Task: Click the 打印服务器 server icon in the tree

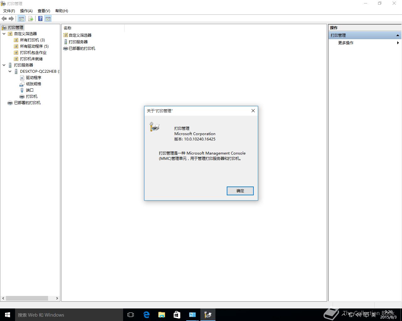Action: coord(10,65)
